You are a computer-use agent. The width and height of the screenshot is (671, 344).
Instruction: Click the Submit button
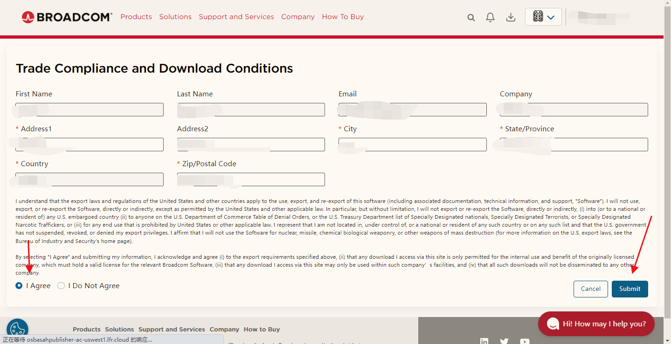630,289
